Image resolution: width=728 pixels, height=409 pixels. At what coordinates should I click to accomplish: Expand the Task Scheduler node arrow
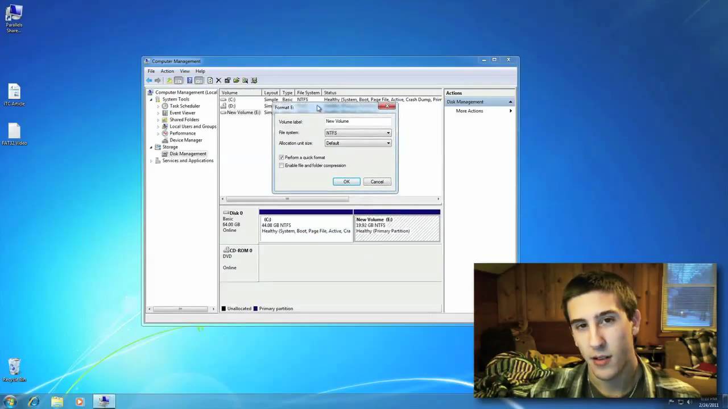158,106
